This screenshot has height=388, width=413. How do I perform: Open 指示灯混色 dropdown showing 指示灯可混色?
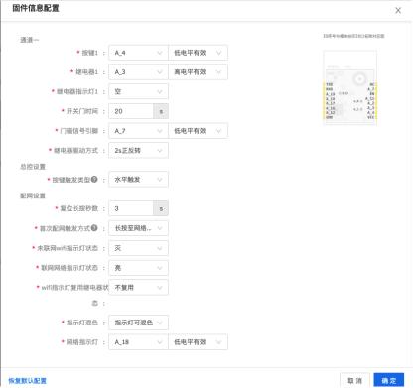138,323
